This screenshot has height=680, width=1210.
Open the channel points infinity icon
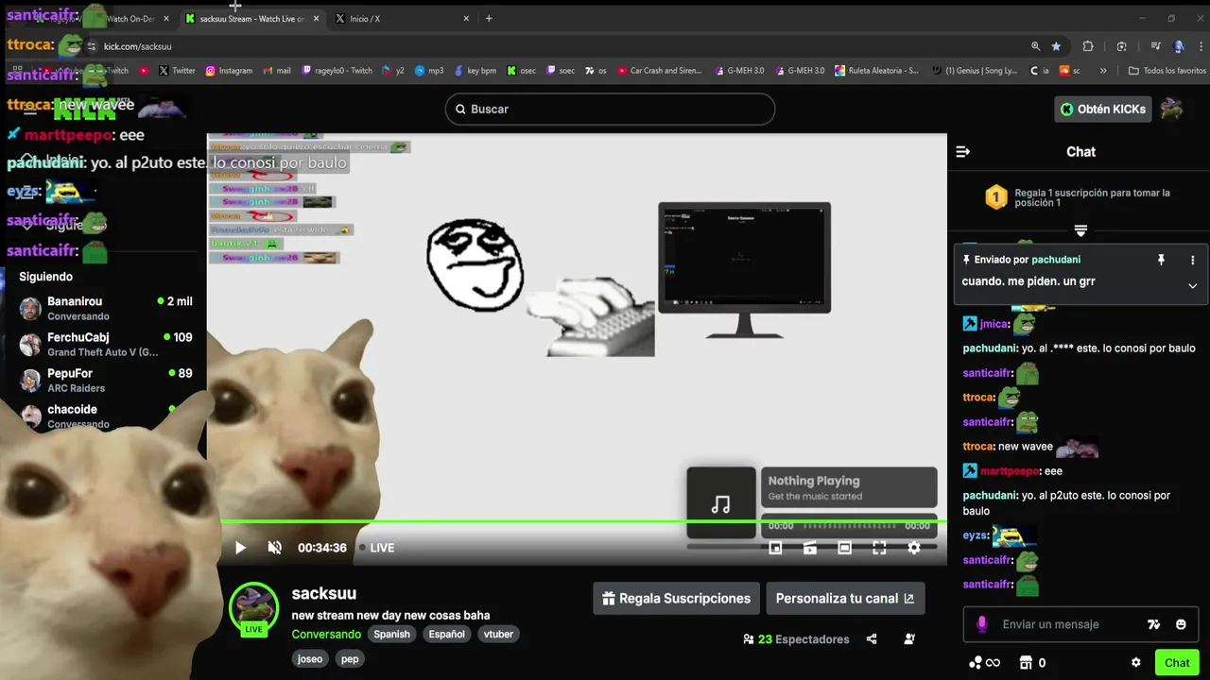(984, 663)
